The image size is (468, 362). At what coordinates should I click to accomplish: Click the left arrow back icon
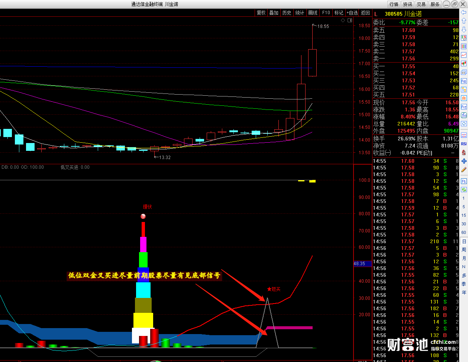click(464, 12)
